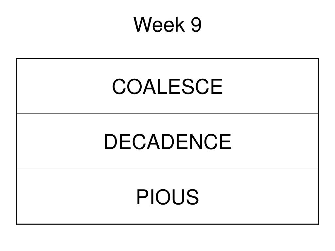
Task: Click the right border of the table
Action: pyautogui.click(x=318, y=142)
